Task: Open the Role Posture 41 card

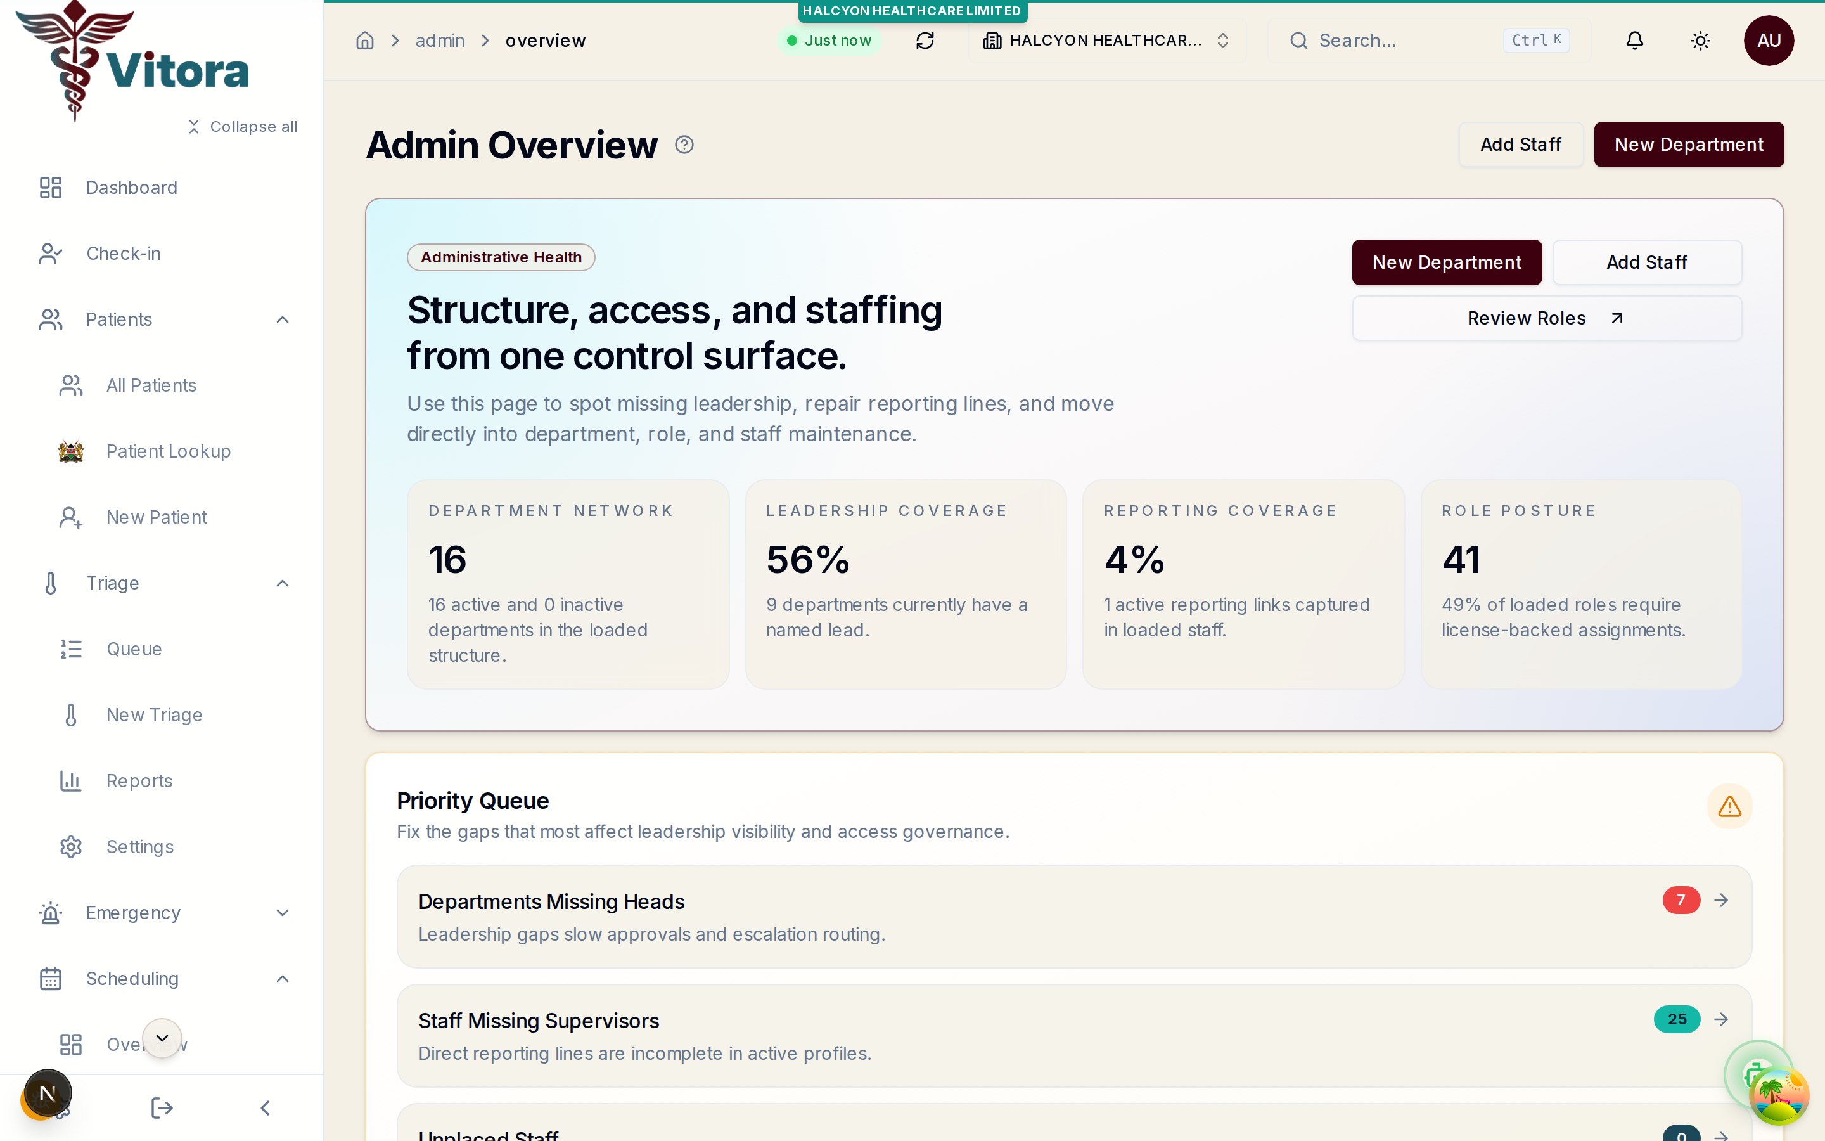Action: (x=1582, y=584)
